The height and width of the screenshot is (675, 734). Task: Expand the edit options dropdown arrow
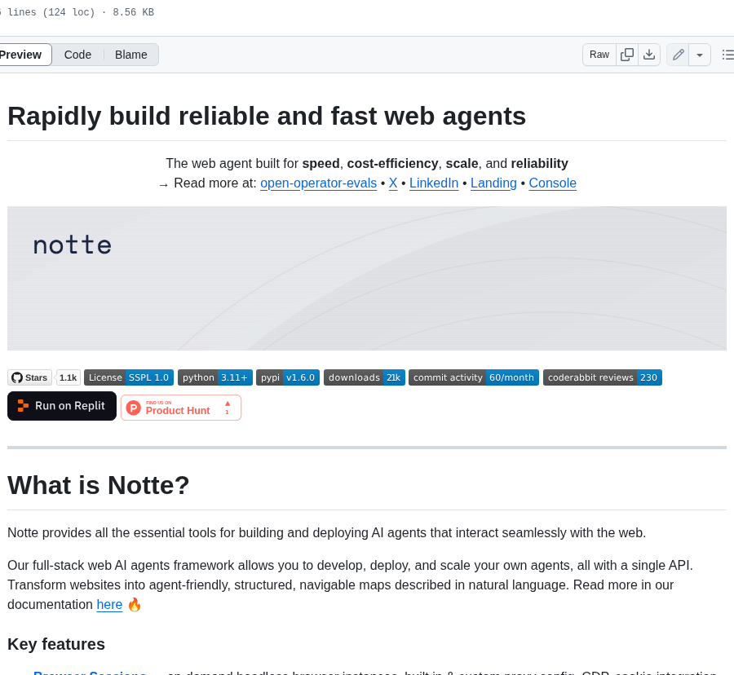[x=699, y=54]
